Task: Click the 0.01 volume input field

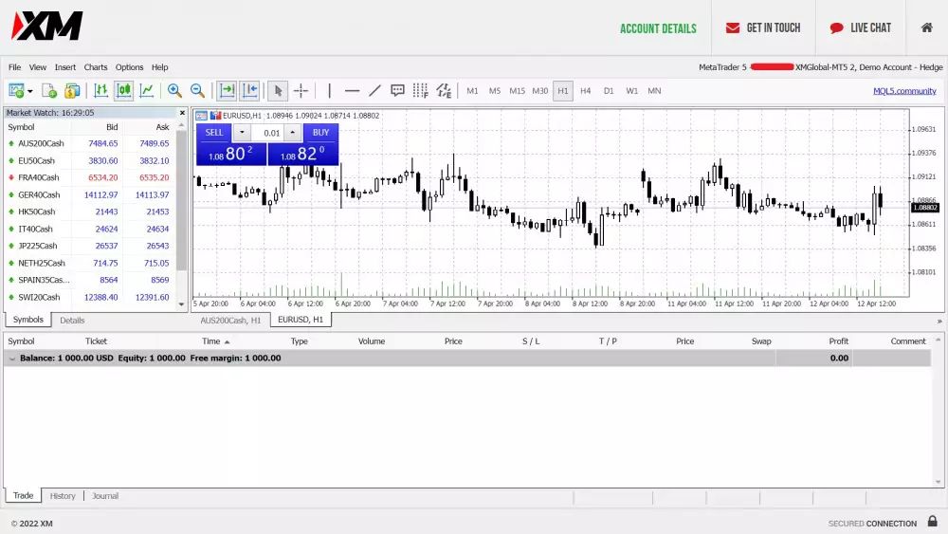Action: [267, 133]
